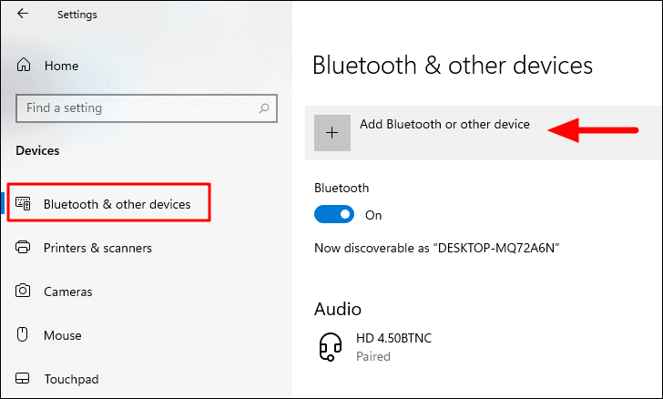The width and height of the screenshot is (663, 399).
Task: Open the Home settings page
Action: (x=61, y=66)
